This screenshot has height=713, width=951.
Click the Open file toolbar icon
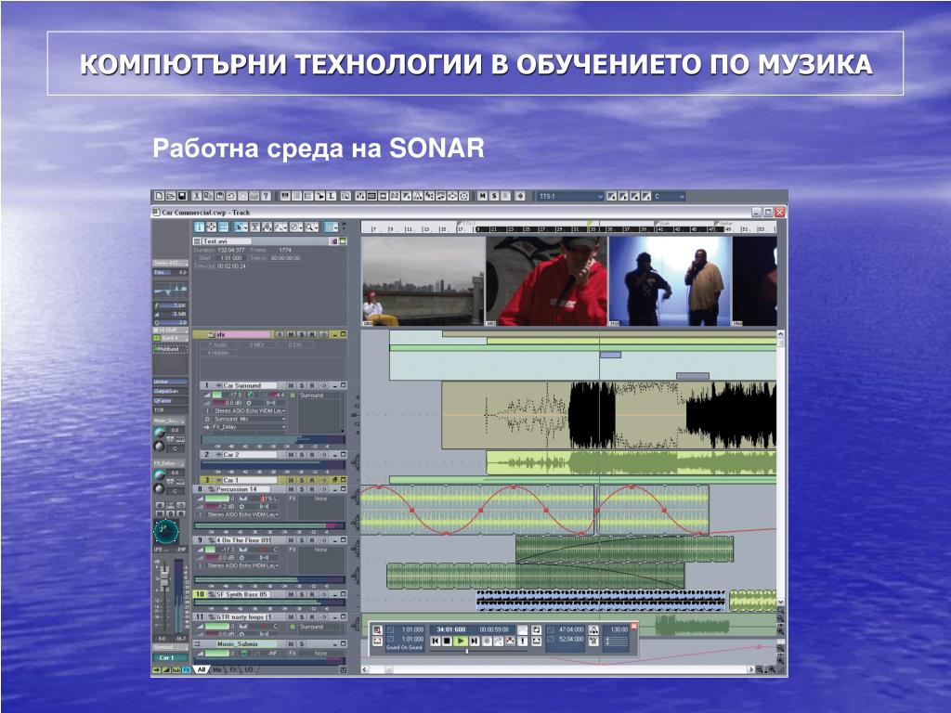pyautogui.click(x=171, y=197)
